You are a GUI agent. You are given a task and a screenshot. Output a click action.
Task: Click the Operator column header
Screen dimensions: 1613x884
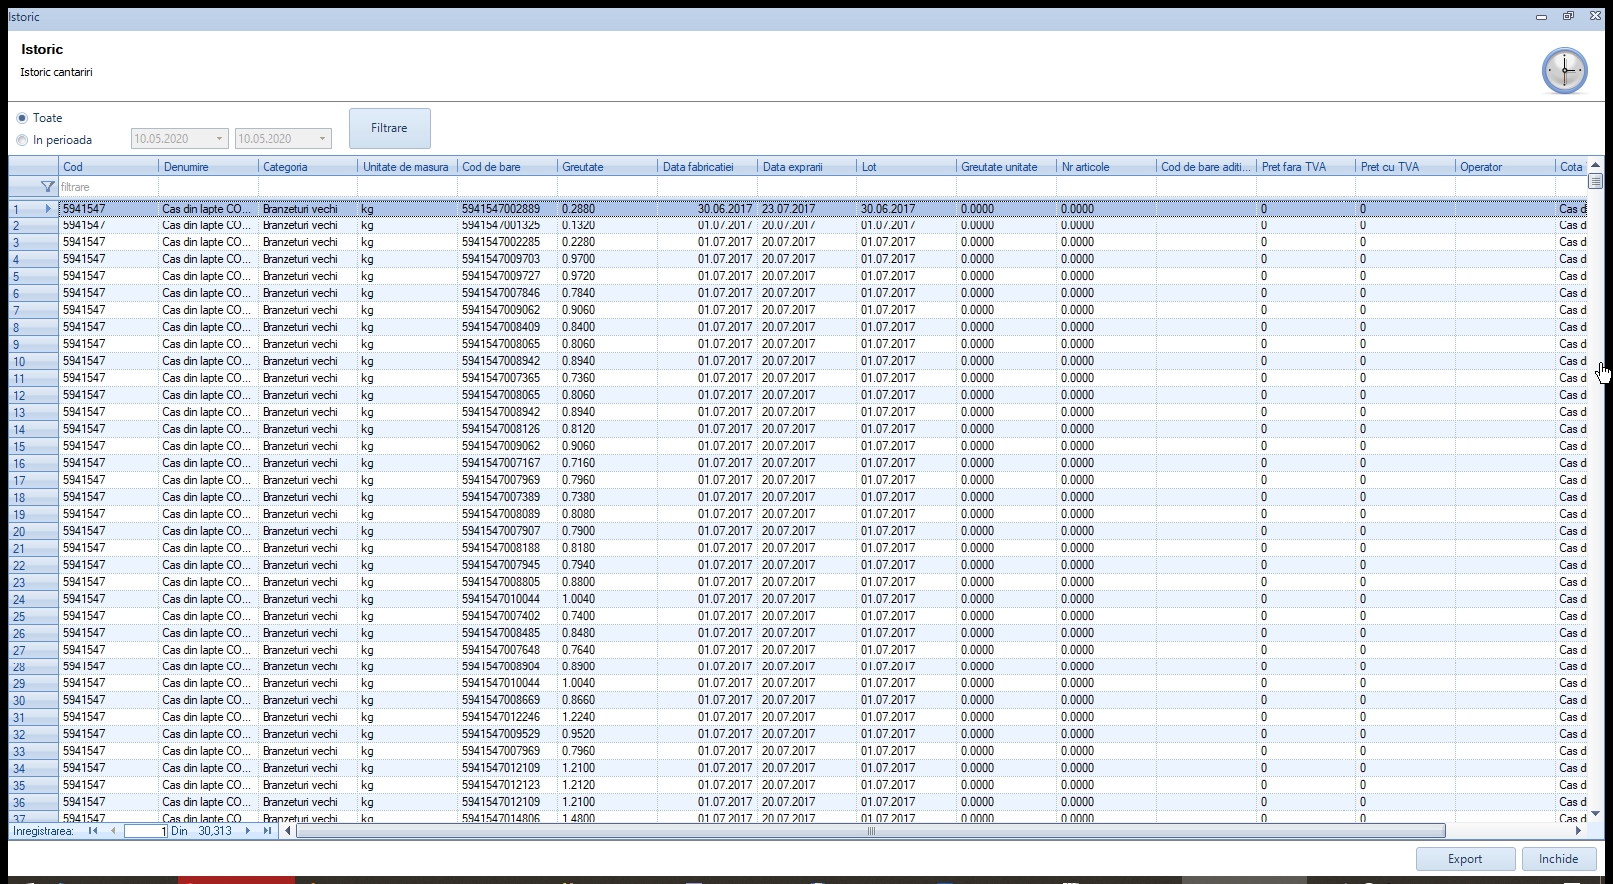click(1505, 167)
